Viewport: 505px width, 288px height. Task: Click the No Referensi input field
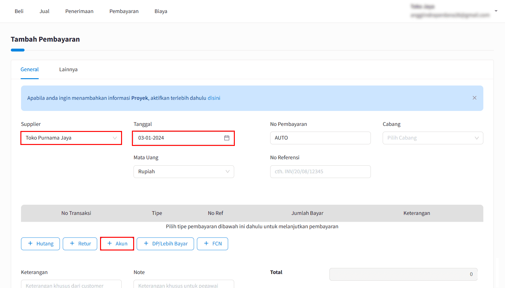coord(320,172)
